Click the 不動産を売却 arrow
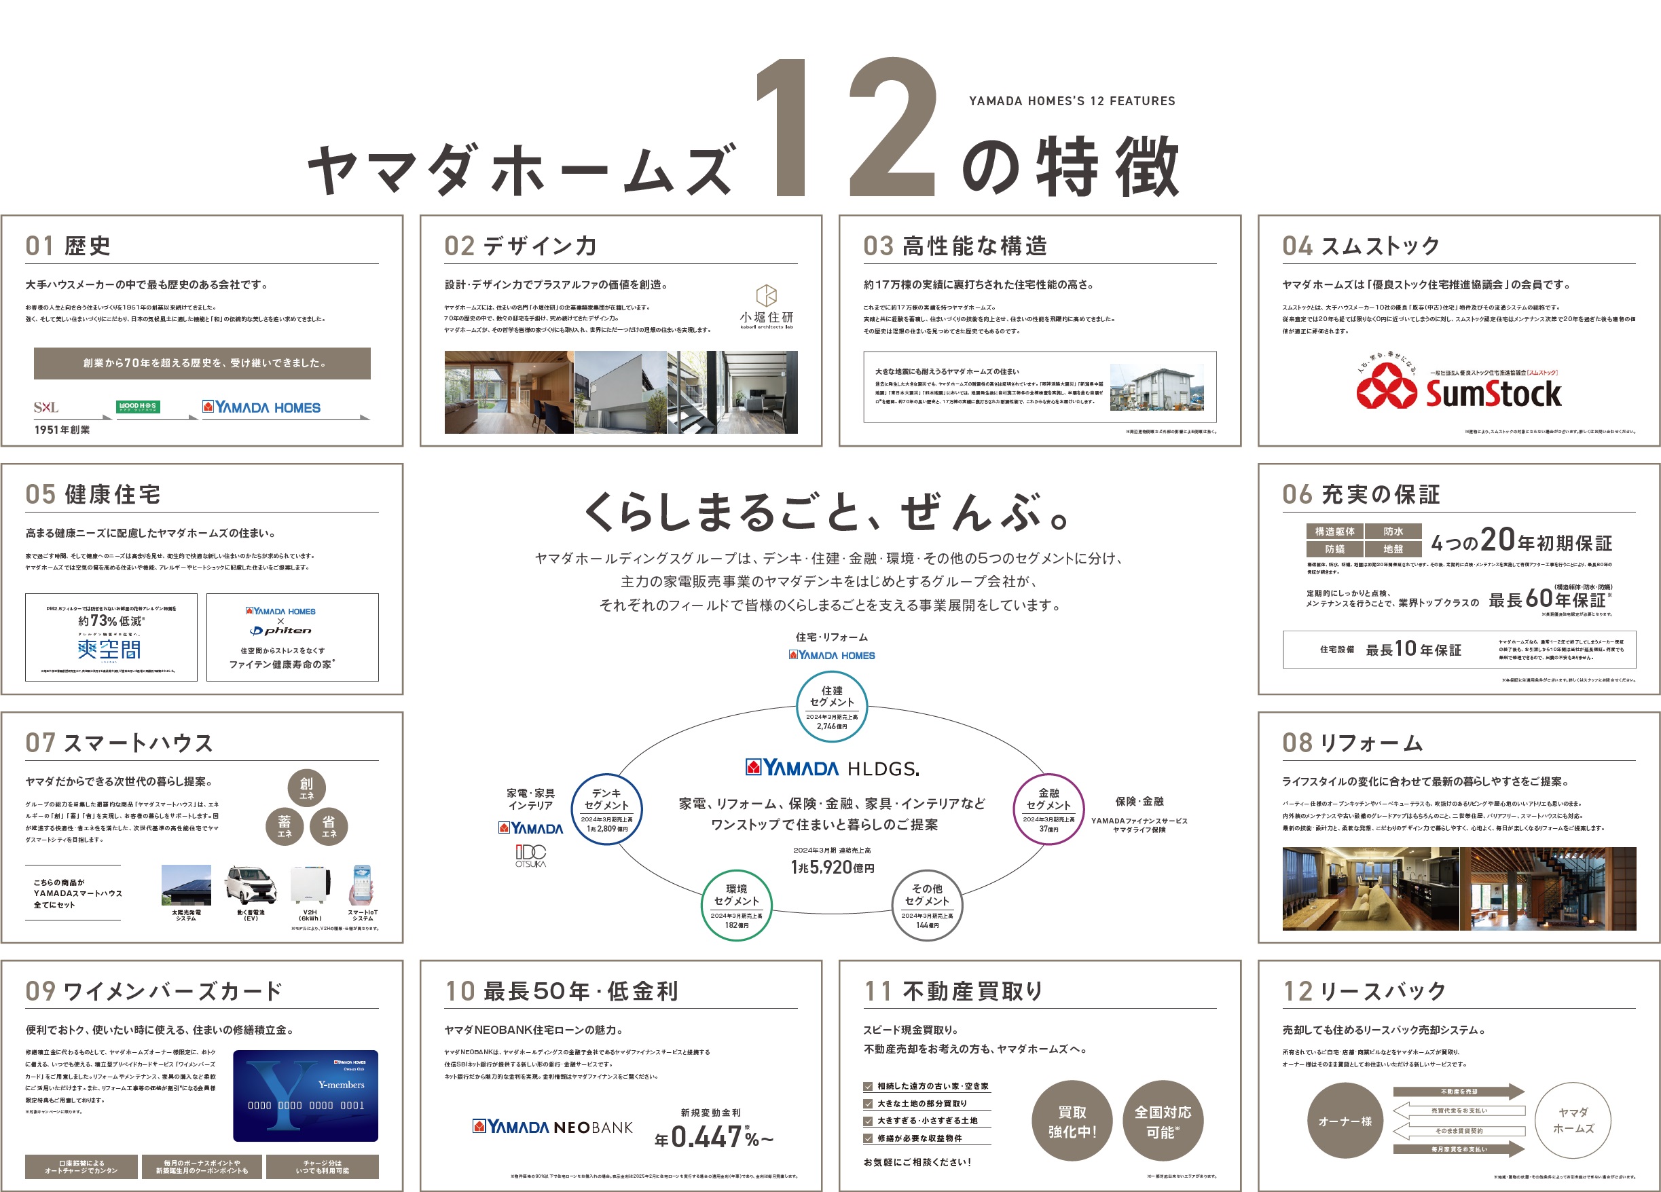 point(1458,1092)
